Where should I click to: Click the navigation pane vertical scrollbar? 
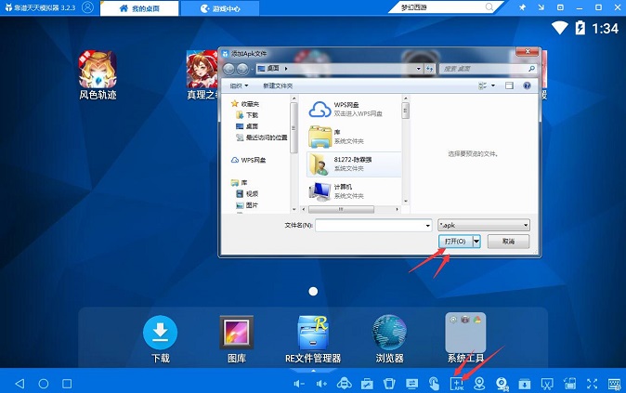(x=294, y=153)
